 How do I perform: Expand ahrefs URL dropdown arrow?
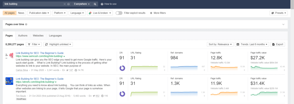[x=56, y=82]
